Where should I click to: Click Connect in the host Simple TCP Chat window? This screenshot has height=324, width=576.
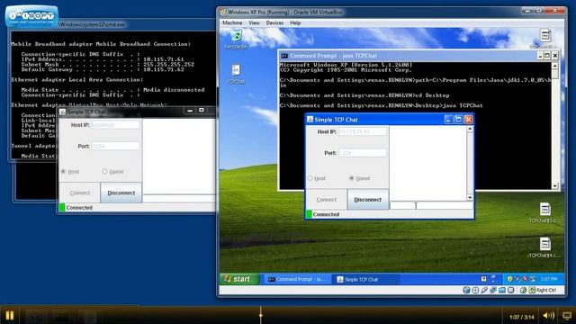[79, 193]
